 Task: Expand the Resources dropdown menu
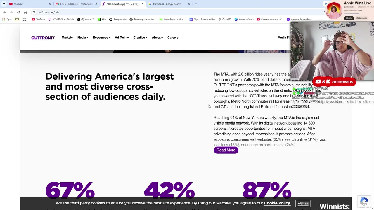101,38
